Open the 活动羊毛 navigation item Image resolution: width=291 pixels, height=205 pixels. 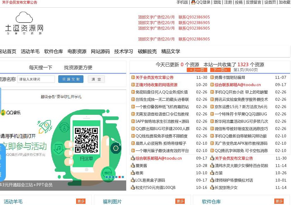point(30,52)
